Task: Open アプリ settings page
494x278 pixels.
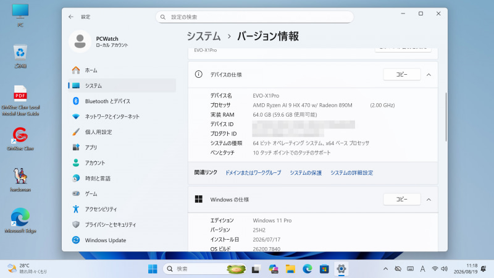Action: point(122,147)
